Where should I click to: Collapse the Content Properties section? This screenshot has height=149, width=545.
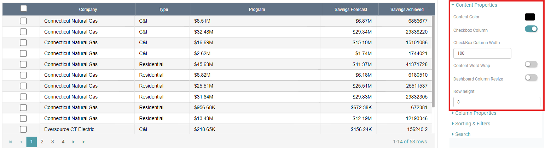474,5
